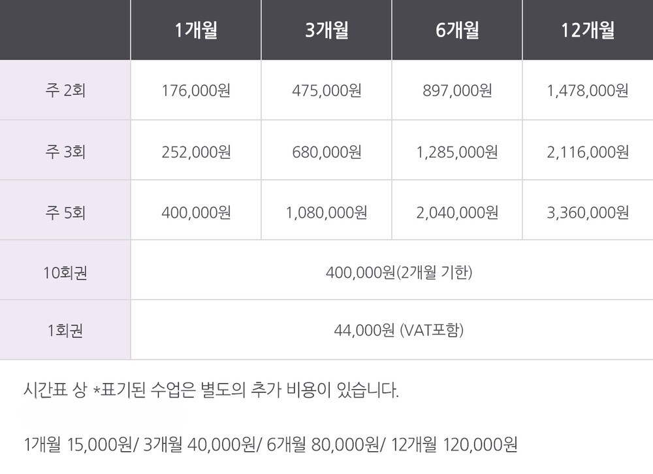Click the 252,000원 price cell
The width and height of the screenshot is (653, 474).
[196, 152]
